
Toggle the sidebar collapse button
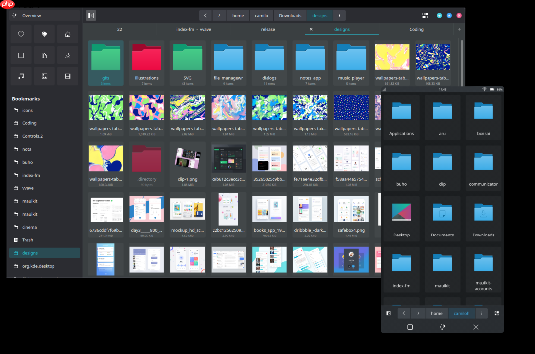click(x=91, y=16)
